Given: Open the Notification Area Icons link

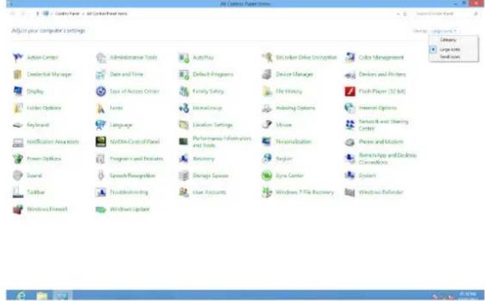Looking at the screenshot, I should pos(53,142).
